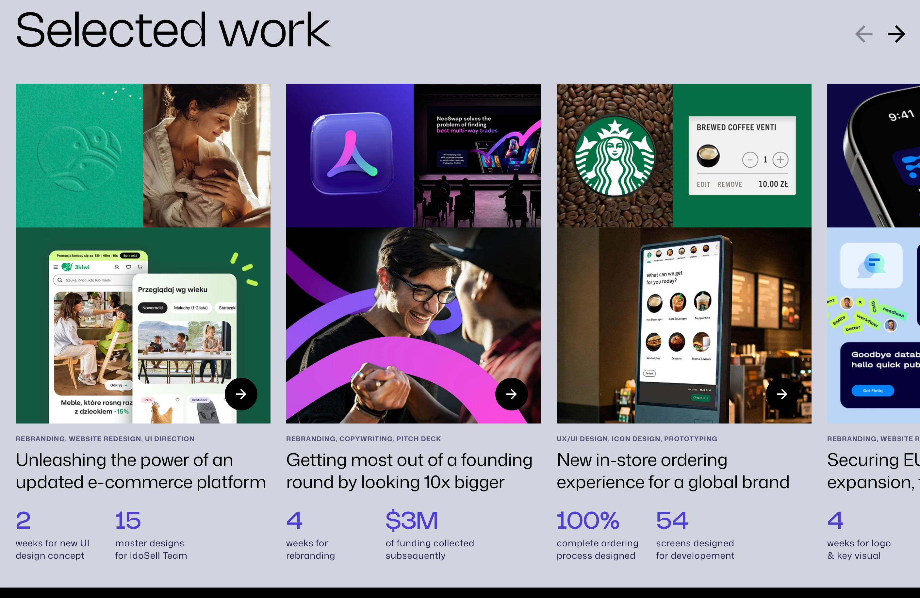Click the '15' master designs stat

[x=128, y=520]
